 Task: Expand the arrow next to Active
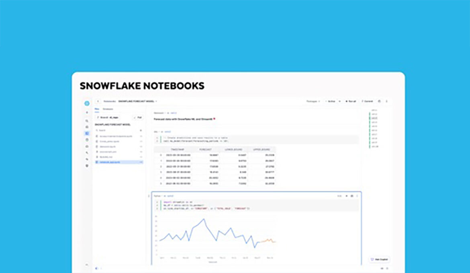339,101
